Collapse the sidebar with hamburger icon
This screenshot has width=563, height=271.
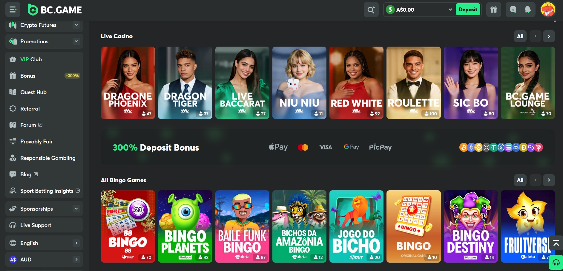(x=13, y=9)
